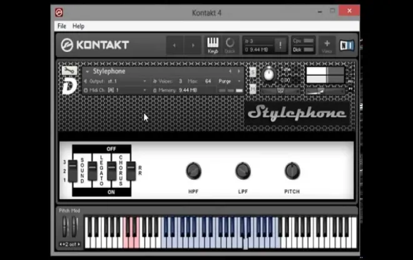Click the Voices count 3
This screenshot has height=260, width=413.
[x=180, y=81]
